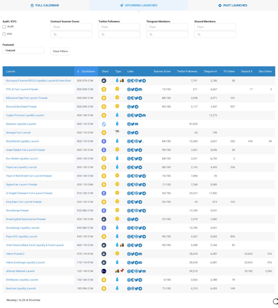
Task: Click audit shield icon in Billionaire Pepe row
Action: [x=133, y=98]
